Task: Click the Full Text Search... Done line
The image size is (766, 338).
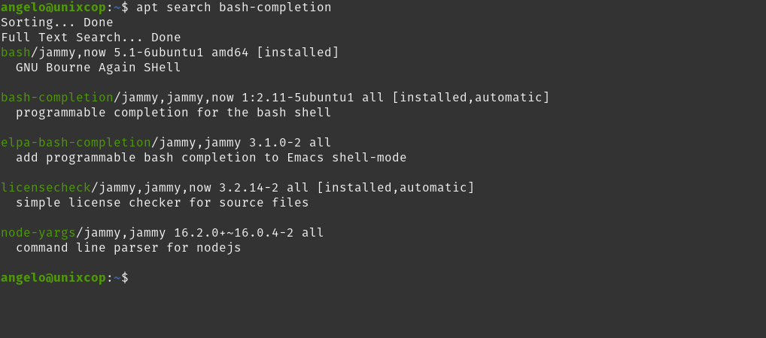Action: tap(91, 38)
